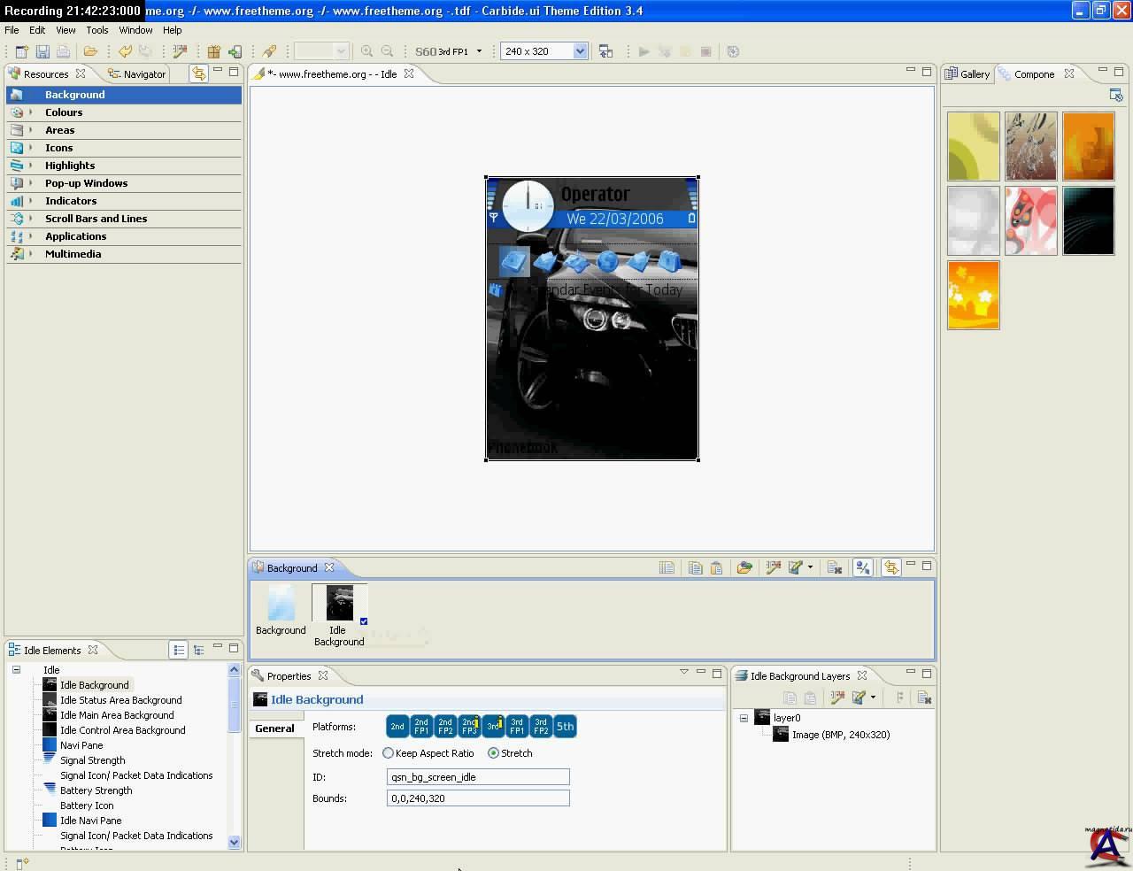Click the Open folder icon in the toolbar
Image resolution: width=1133 pixels, height=871 pixels.
coord(90,51)
